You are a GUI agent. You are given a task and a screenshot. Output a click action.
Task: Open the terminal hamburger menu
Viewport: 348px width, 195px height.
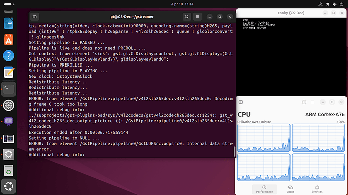tap(197, 17)
